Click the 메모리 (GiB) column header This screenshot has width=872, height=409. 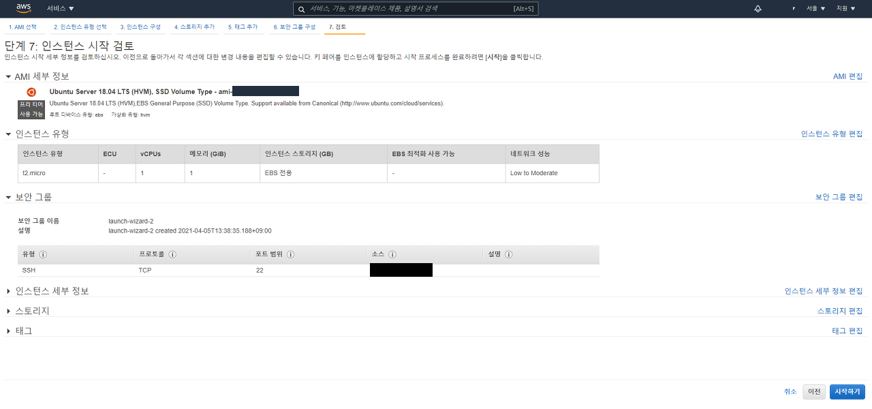(x=222, y=154)
